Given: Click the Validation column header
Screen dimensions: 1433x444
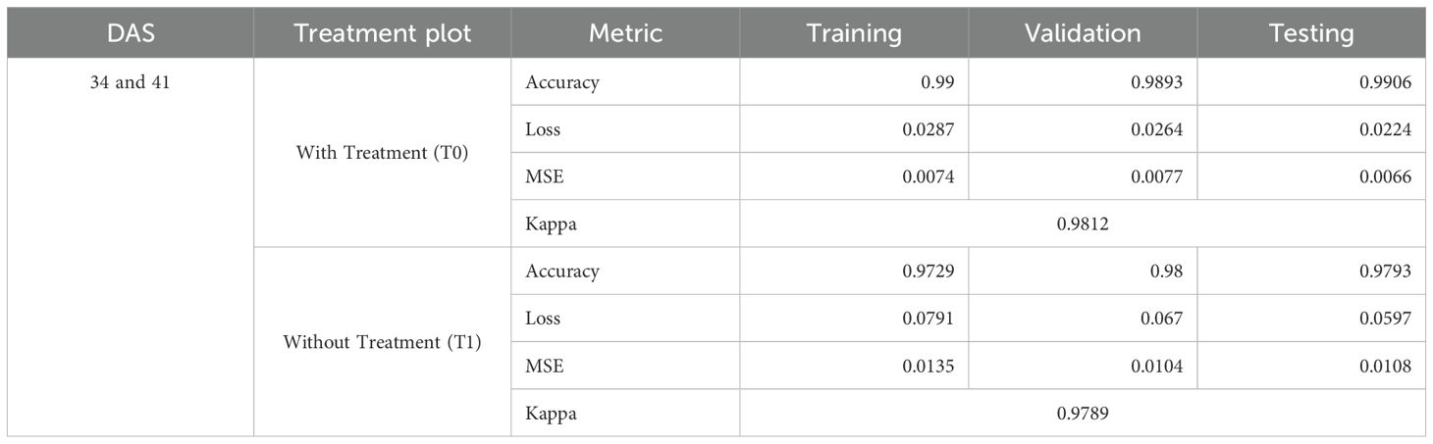Looking at the screenshot, I should (x=1082, y=33).
